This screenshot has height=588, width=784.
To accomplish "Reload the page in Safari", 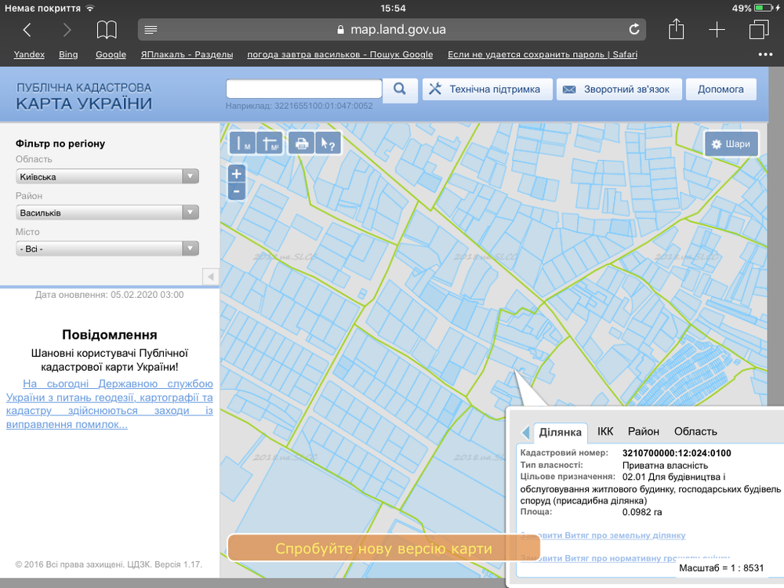I will 634,30.
